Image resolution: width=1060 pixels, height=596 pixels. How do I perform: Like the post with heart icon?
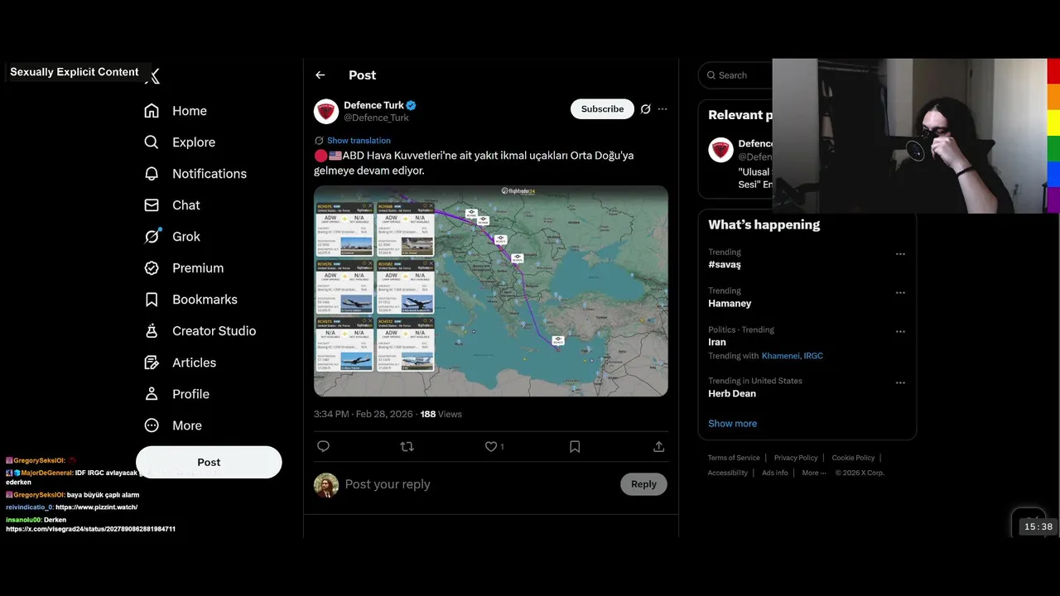(491, 446)
